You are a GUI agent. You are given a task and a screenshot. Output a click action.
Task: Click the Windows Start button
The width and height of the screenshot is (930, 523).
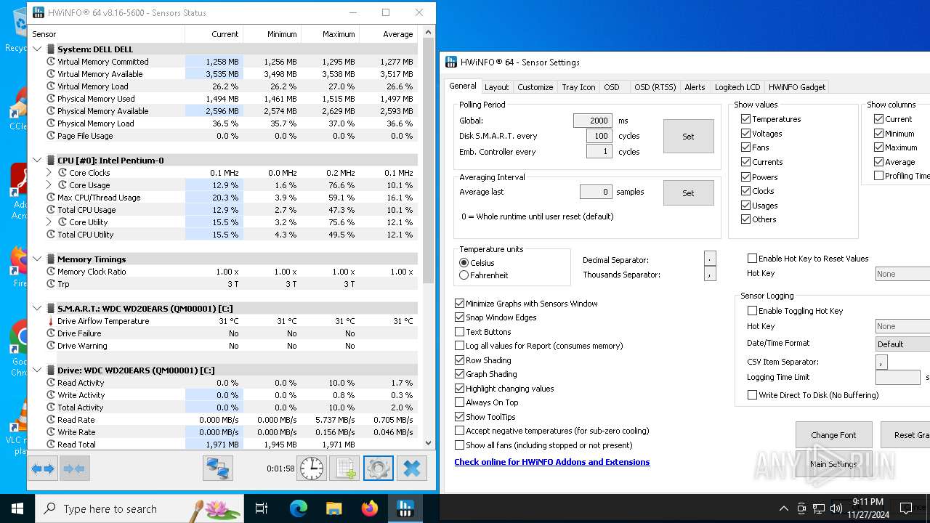coord(17,508)
